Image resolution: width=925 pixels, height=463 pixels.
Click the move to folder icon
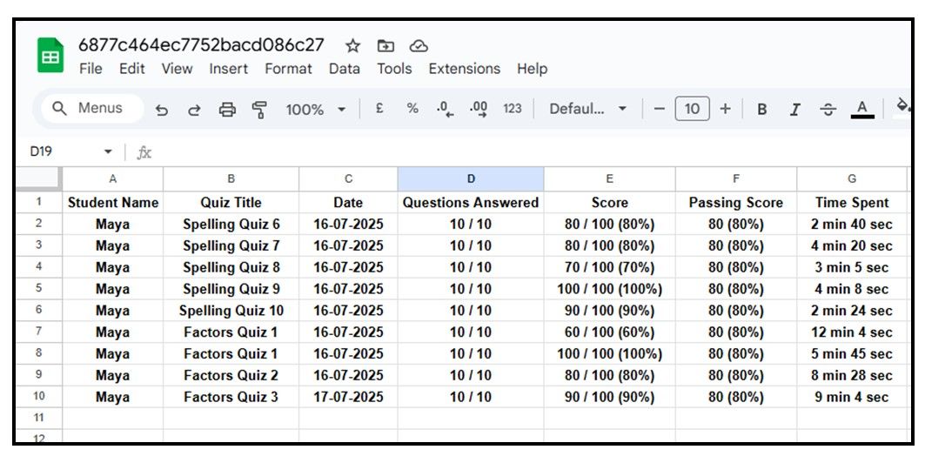[x=385, y=45]
